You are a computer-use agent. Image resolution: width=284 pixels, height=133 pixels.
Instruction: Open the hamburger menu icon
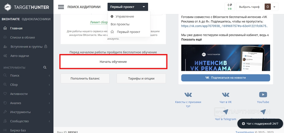[61, 7]
